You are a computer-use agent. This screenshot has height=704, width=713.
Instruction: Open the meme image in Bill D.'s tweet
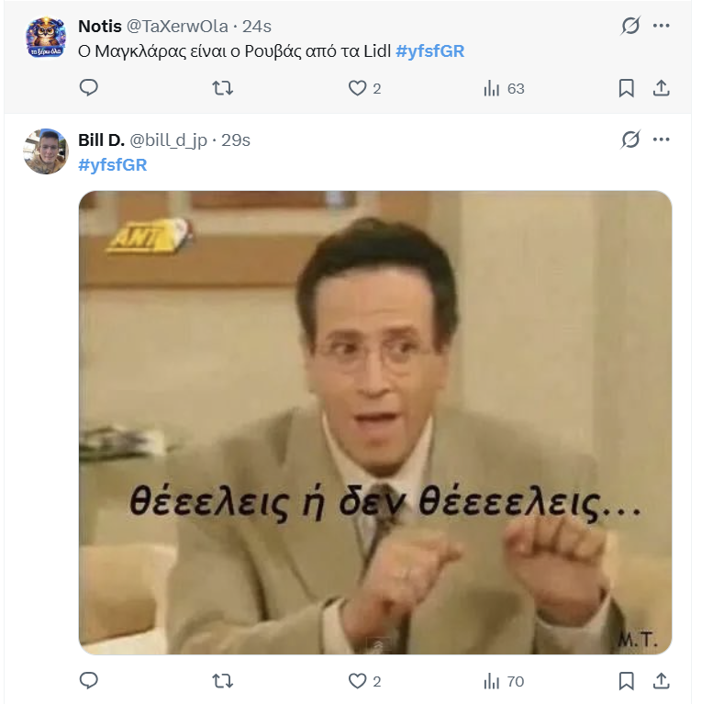click(x=374, y=422)
